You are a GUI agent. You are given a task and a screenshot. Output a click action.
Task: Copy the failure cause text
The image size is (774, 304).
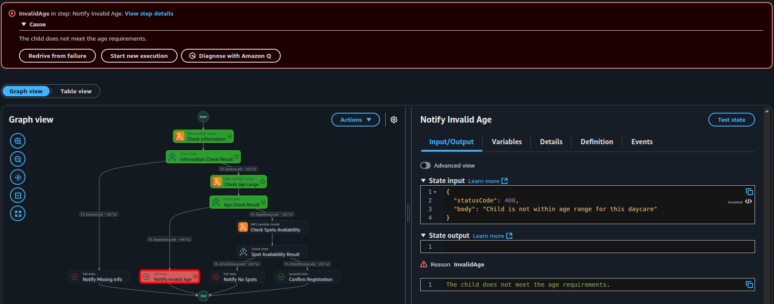pyautogui.click(x=749, y=285)
